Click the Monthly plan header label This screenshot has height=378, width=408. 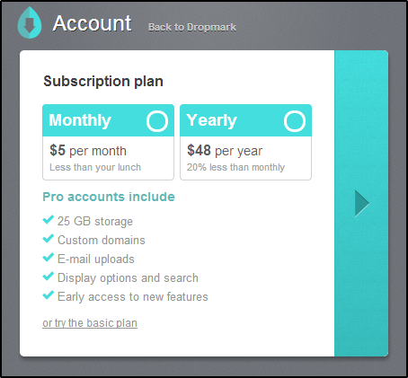click(x=80, y=120)
